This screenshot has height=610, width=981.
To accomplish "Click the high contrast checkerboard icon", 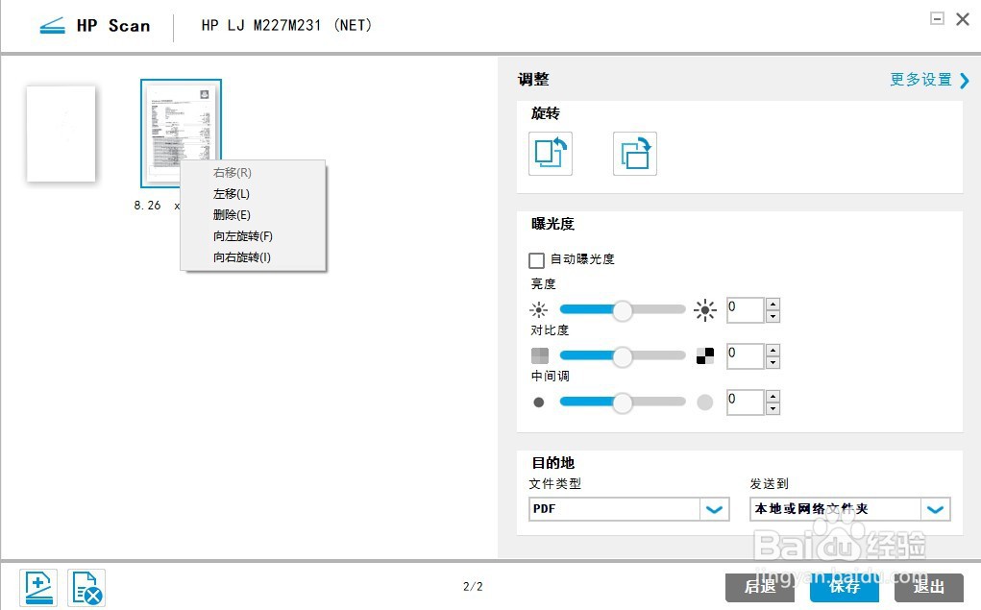I will pyautogui.click(x=705, y=355).
